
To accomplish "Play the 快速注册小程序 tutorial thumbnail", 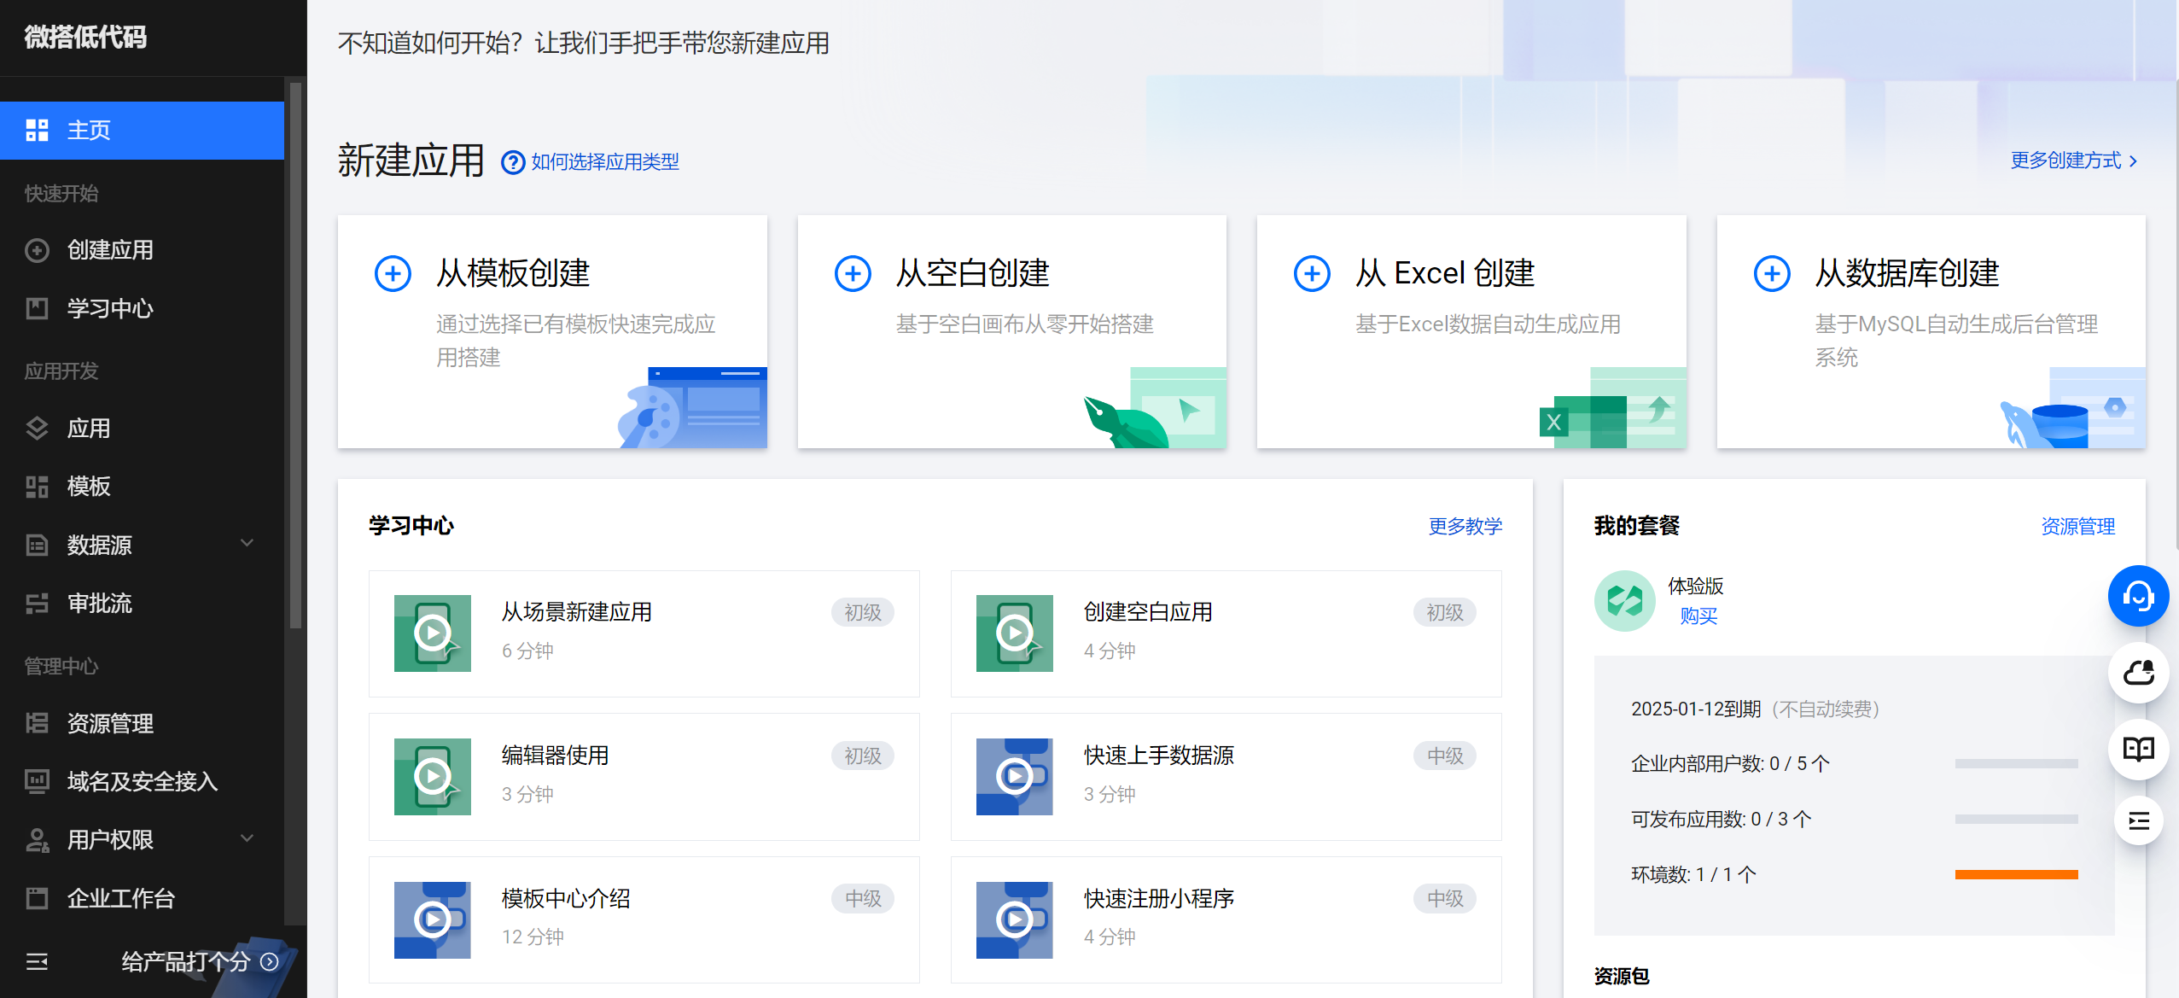I will (1015, 920).
